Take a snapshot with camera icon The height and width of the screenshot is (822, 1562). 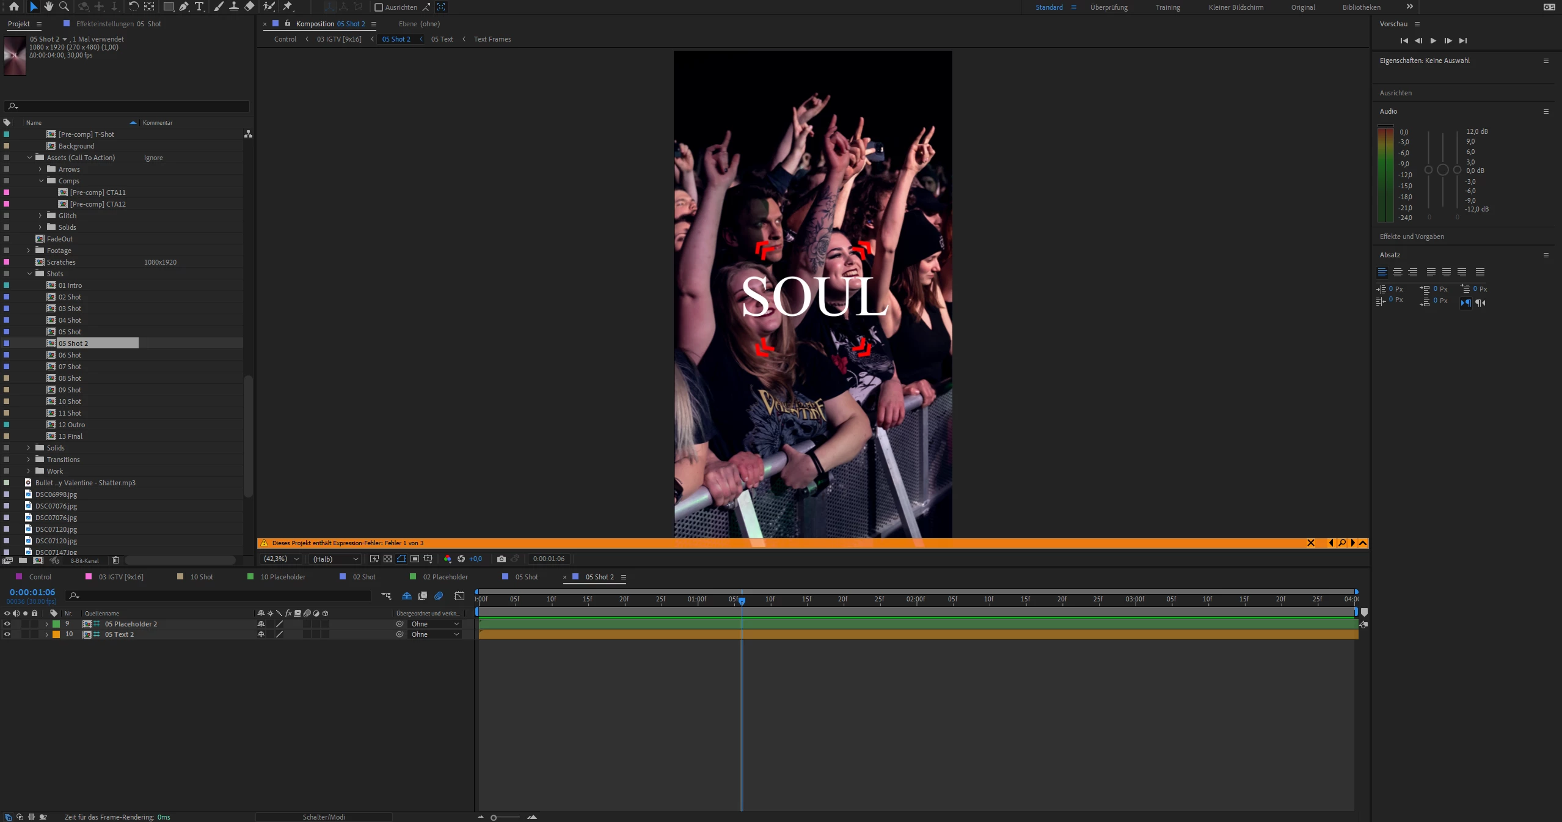tap(501, 559)
